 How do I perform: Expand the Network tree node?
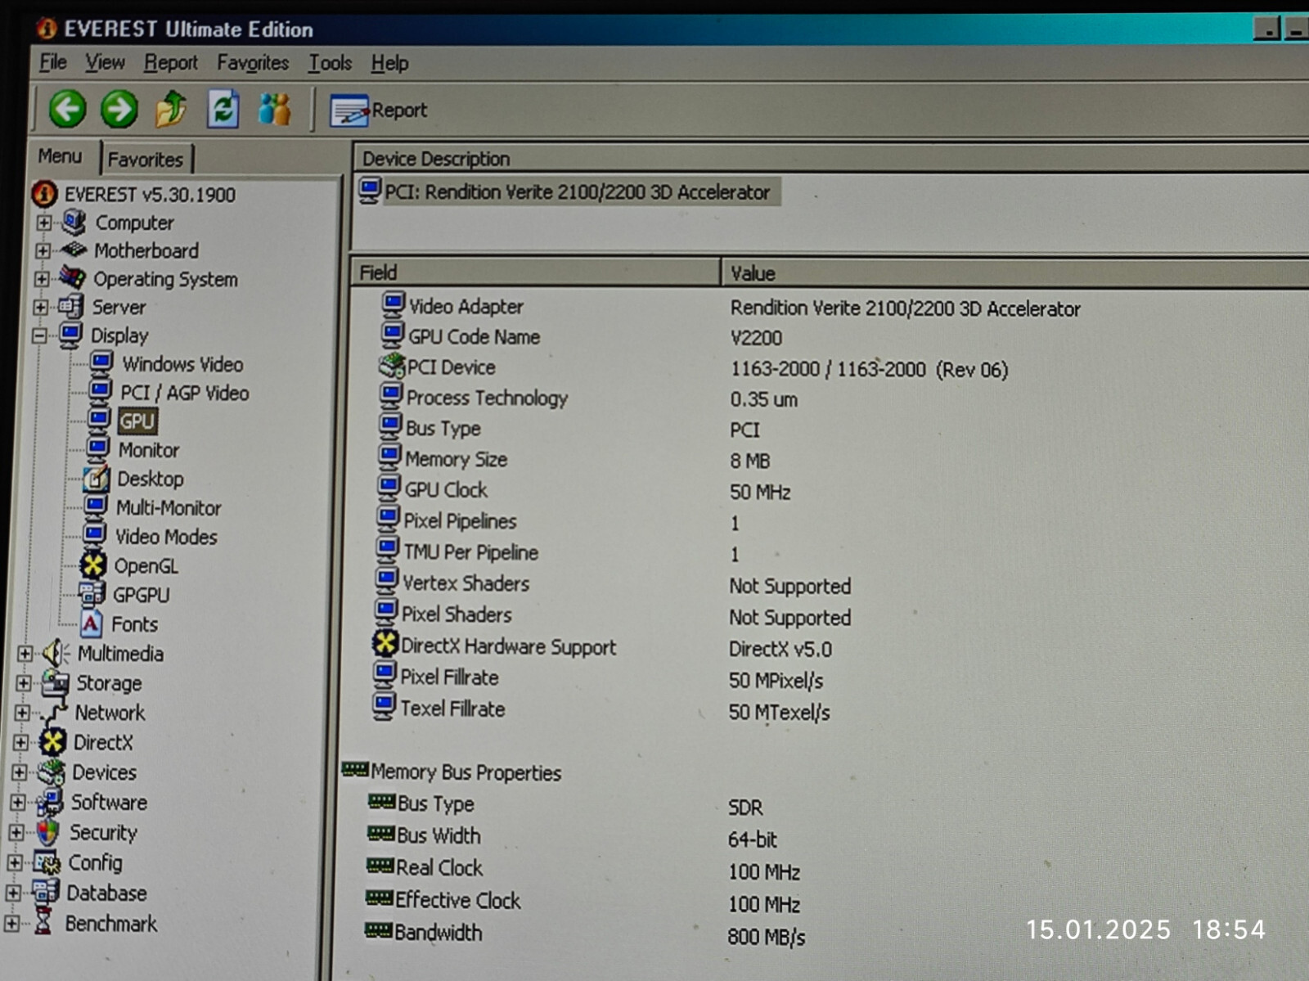point(22,713)
